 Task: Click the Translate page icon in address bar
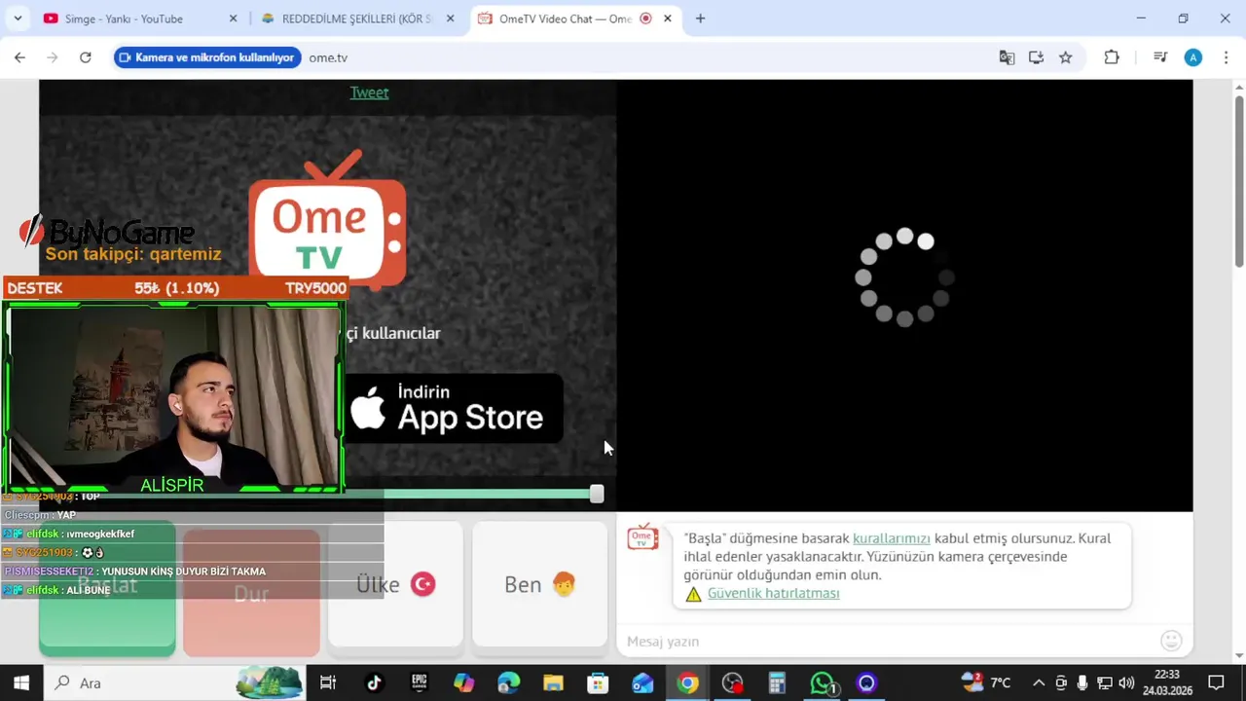point(1007,57)
